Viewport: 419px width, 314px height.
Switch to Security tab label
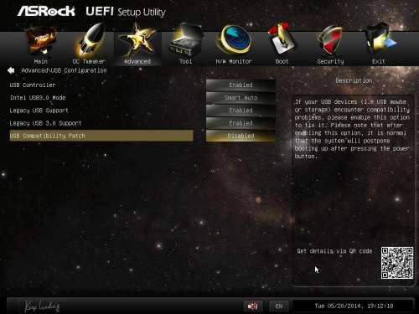(330, 61)
